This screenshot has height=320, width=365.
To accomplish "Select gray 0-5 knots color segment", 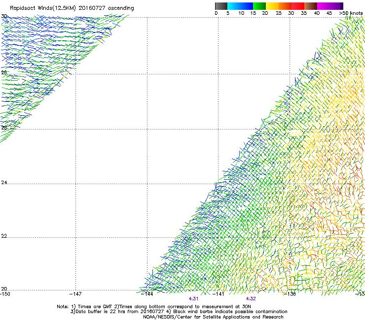I will [x=221, y=6].
